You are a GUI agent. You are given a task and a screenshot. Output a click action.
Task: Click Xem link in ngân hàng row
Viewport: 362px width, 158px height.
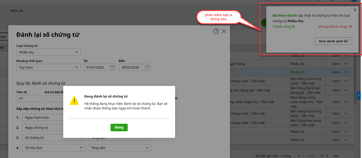[336, 64]
